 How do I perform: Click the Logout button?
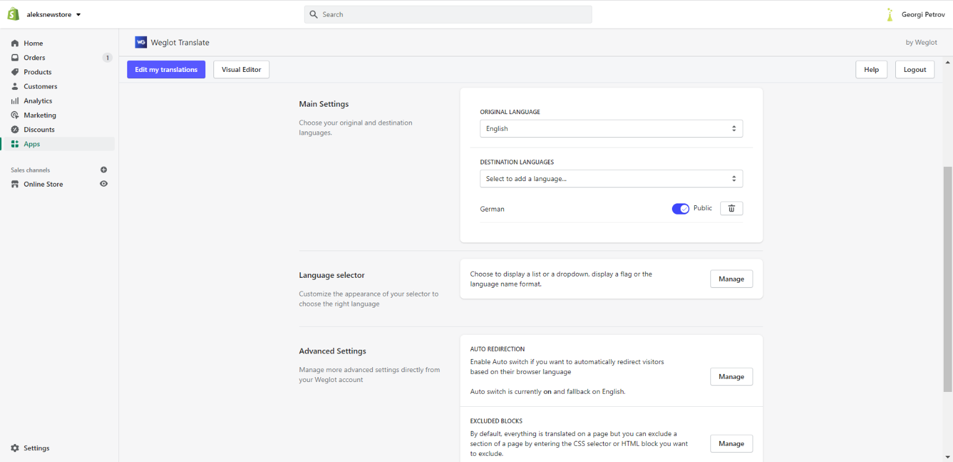tap(915, 69)
